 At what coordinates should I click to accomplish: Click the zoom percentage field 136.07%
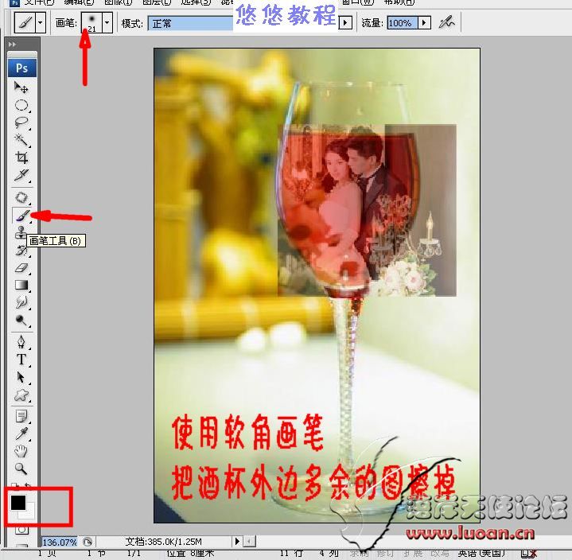[x=60, y=542]
